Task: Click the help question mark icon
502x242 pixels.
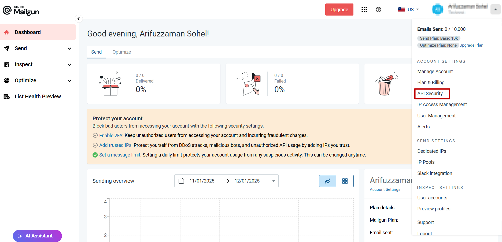Action: point(378,10)
